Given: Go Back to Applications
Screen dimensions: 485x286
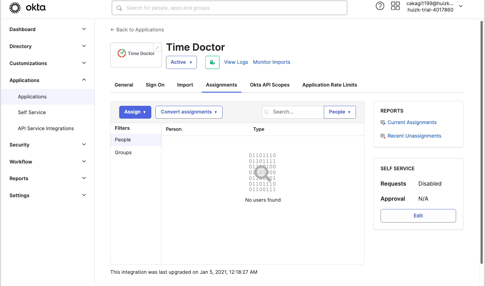Looking at the screenshot, I should pos(137,29).
